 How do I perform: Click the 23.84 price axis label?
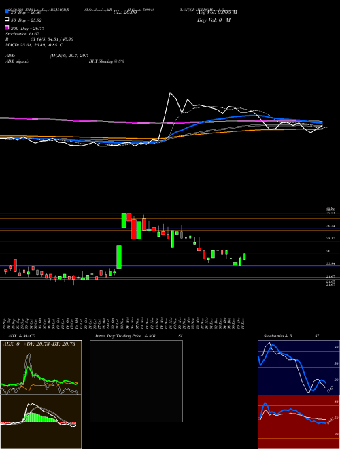(x=331, y=264)
